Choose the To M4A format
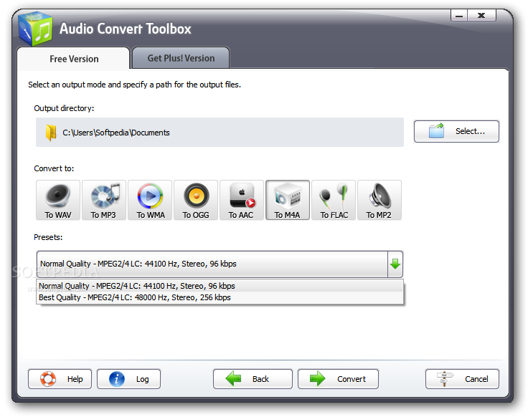The width and height of the screenshot is (528, 417). (x=288, y=200)
